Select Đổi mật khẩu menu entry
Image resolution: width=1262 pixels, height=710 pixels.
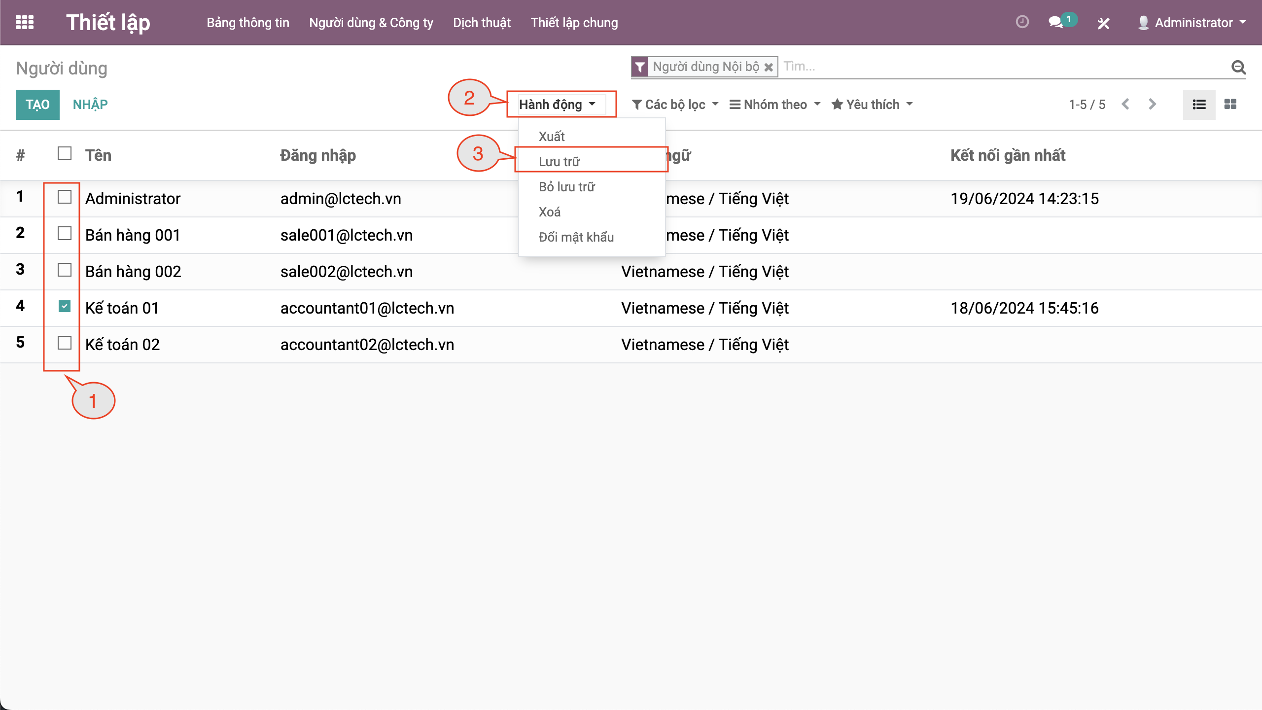pyautogui.click(x=576, y=237)
